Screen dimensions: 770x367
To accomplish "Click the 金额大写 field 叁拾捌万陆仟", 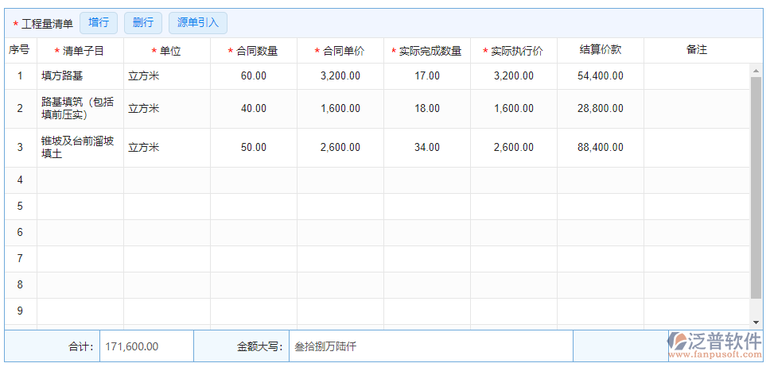I will coord(430,346).
